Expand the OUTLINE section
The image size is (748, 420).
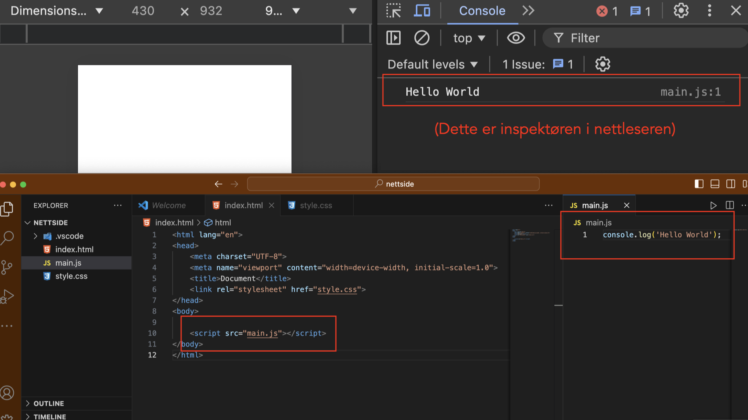point(49,403)
